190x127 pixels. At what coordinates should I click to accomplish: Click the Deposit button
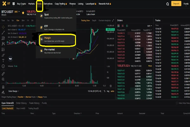click(176, 3)
